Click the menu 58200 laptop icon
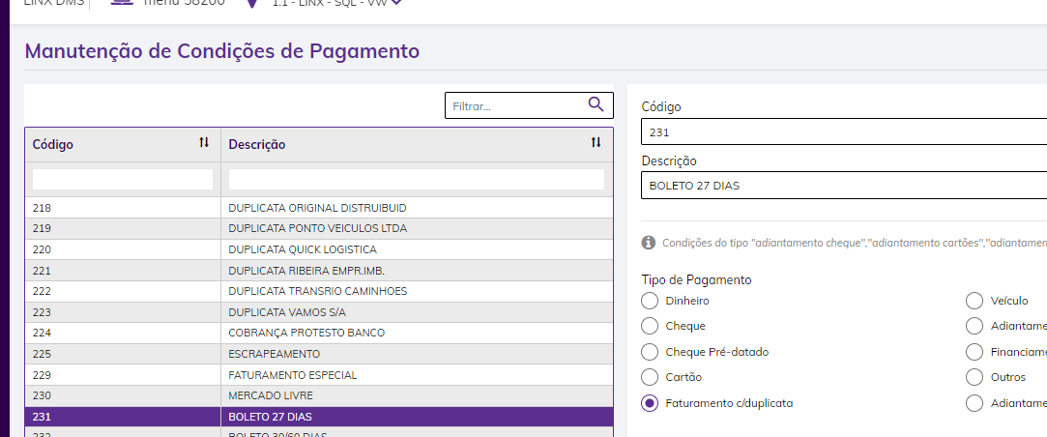Screen dimensions: 1047x437 122,3
